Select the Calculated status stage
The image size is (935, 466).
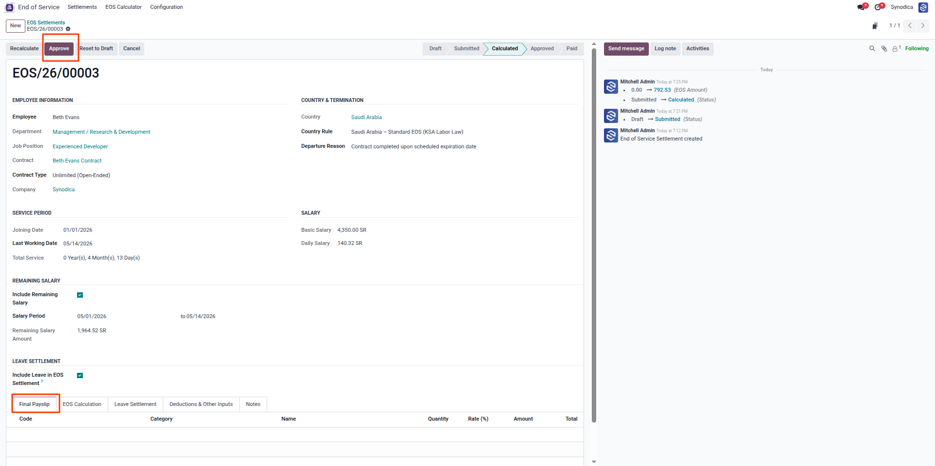(x=505, y=48)
